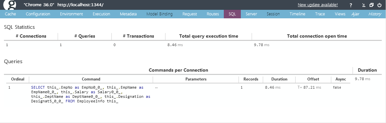The image size is (386, 123).
Task: Switch to the Ajax tab
Action: coord(355,14)
